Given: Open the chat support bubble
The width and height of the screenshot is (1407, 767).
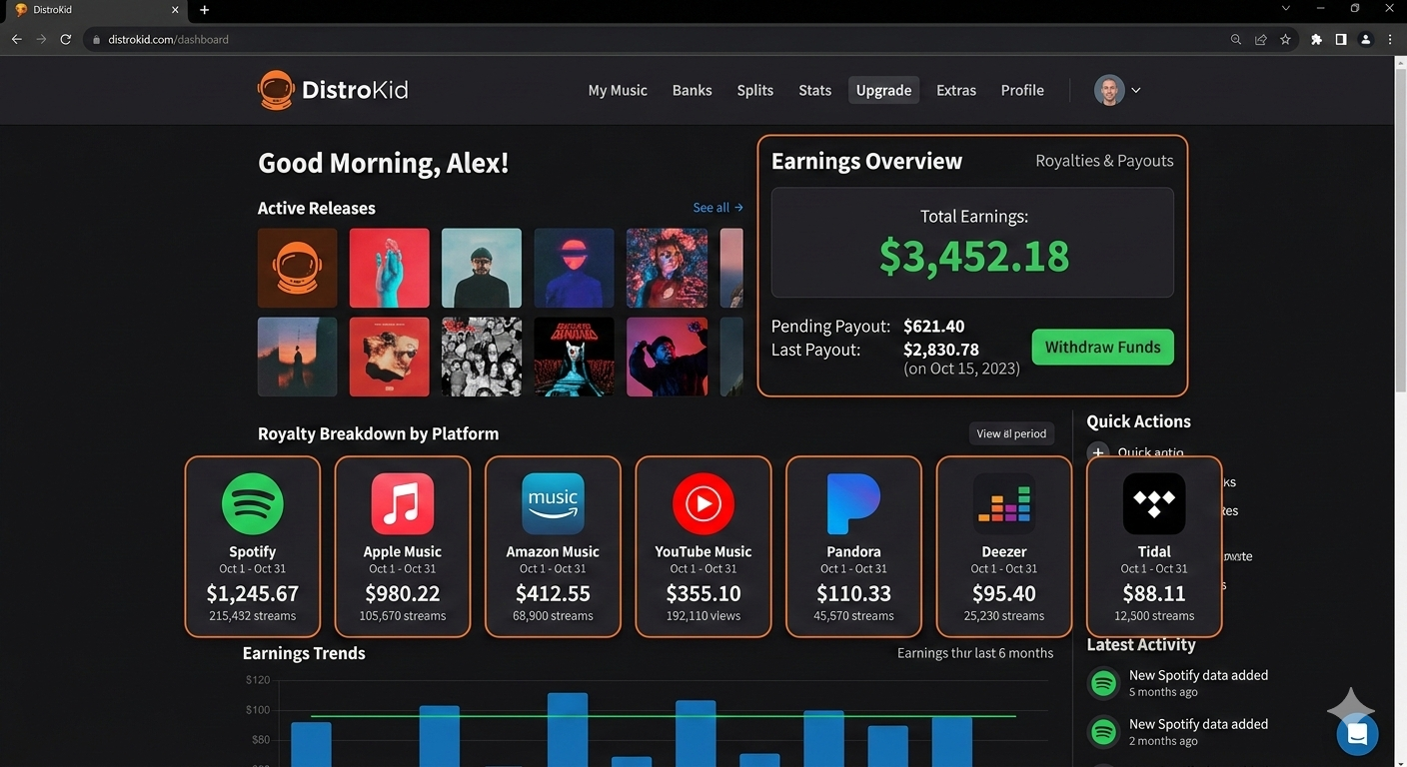Looking at the screenshot, I should (1357, 734).
